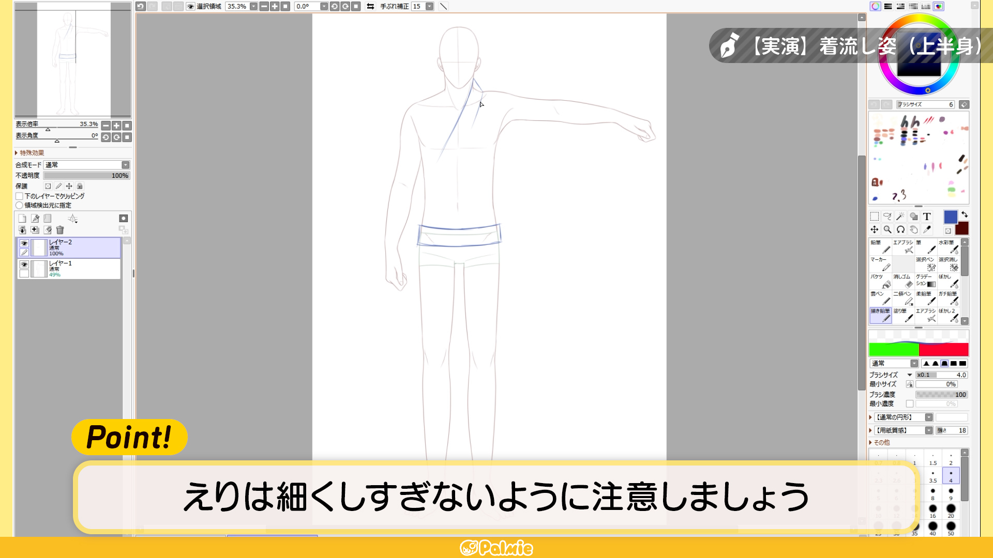Screen dimensions: 993x558
Task: Open the 手ぶれ補正 stabilizer dropdown
Action: point(429,6)
